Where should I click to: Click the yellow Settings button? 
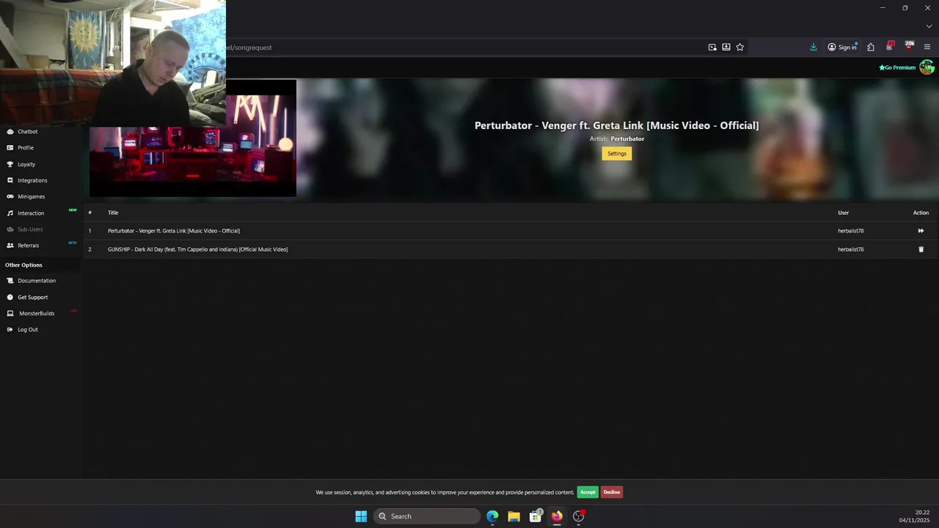tap(617, 154)
